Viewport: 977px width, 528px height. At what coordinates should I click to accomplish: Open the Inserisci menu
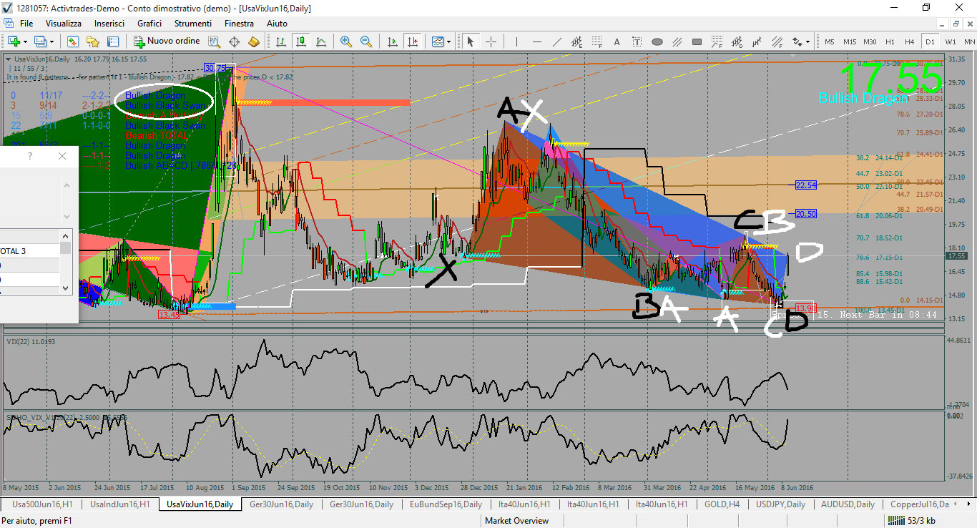pos(109,24)
